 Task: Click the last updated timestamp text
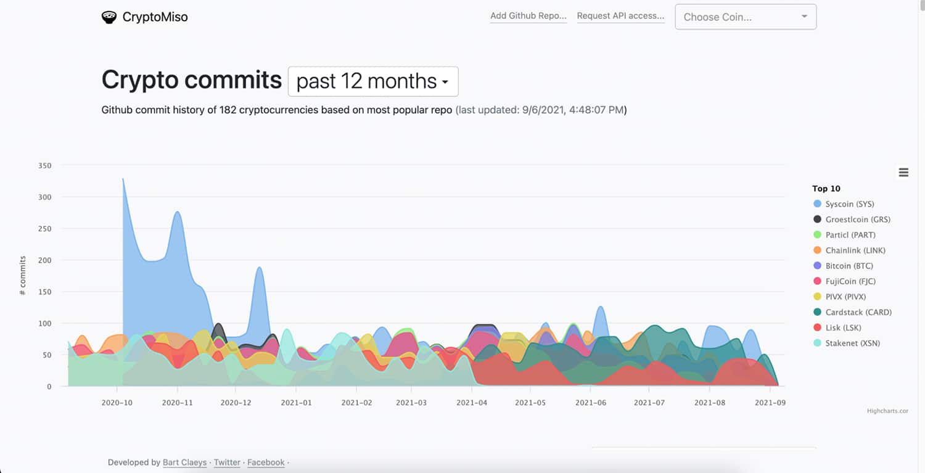[x=541, y=110]
